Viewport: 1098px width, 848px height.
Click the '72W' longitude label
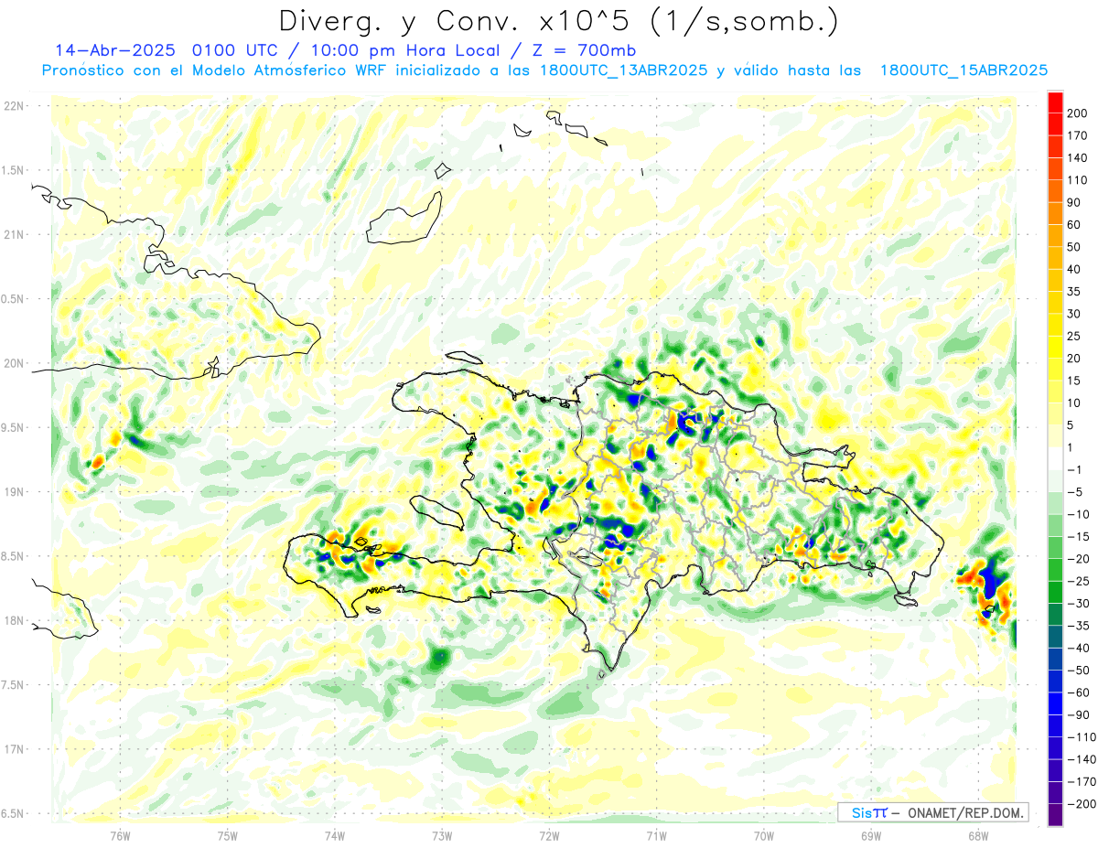click(x=549, y=835)
